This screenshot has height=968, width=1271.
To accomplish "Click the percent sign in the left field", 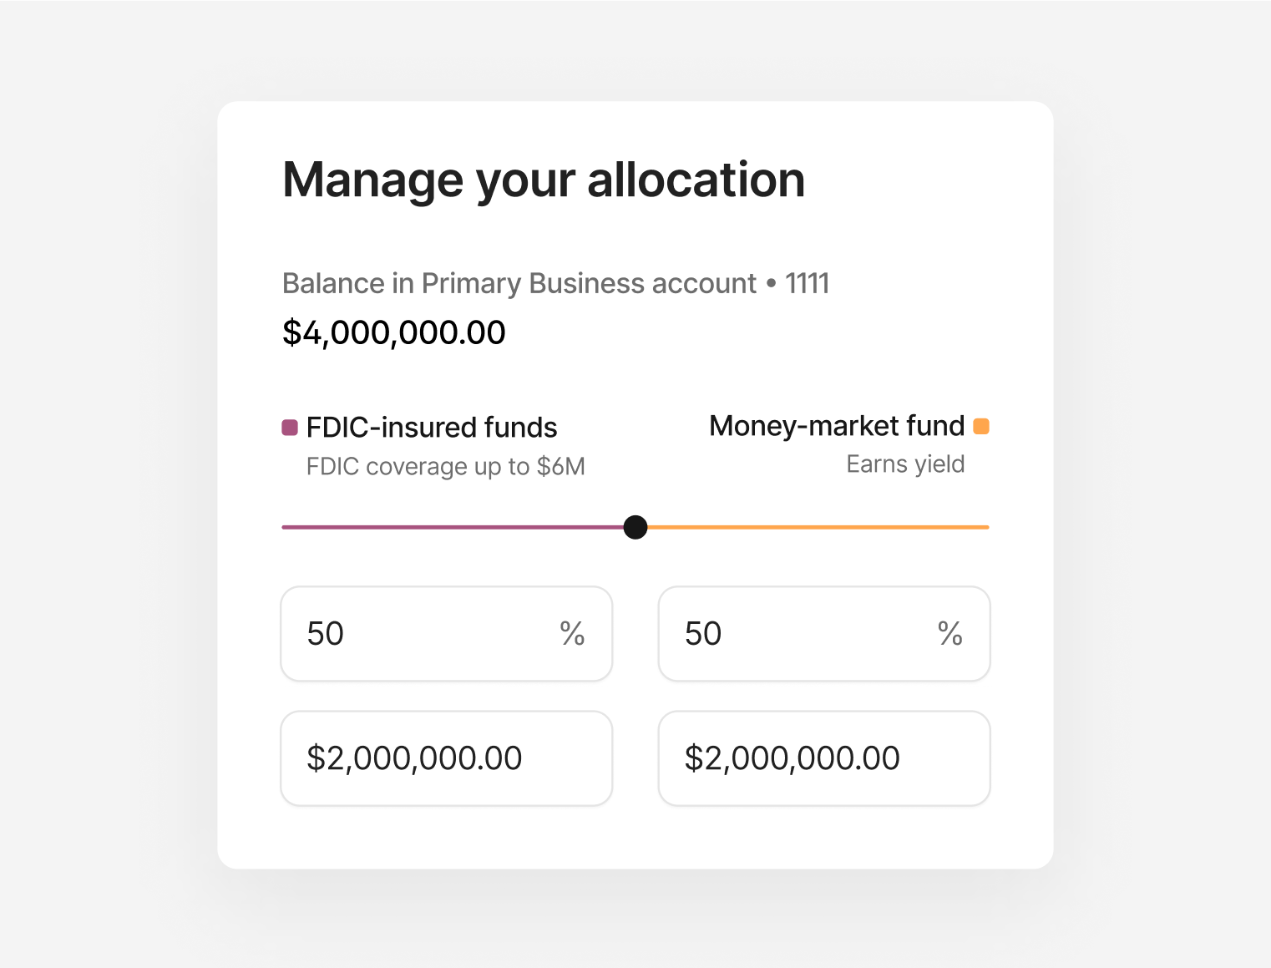I will (574, 634).
